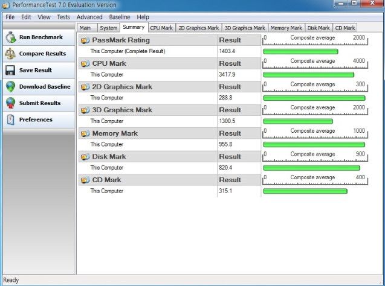Click the Ready status bar text
The image size is (385, 286).
click(x=11, y=280)
